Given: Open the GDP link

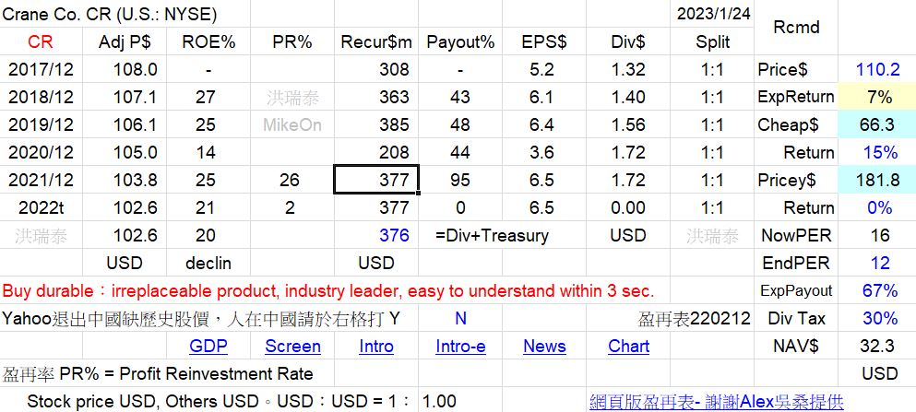Looking at the screenshot, I should click(x=208, y=346).
